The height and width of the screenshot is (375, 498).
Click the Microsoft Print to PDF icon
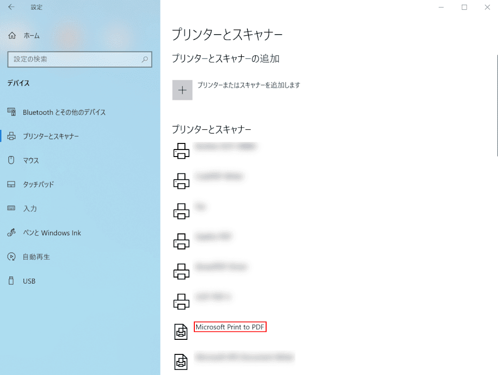[x=181, y=332]
